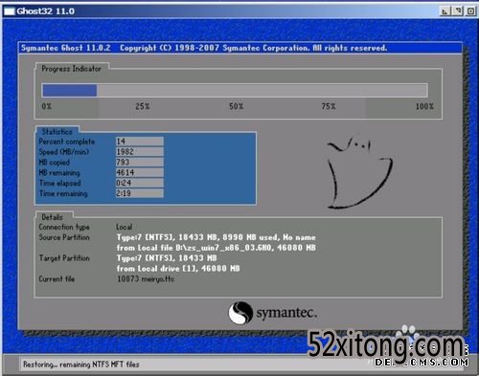
Task: Click the Target Partition label
Action: click(x=64, y=258)
